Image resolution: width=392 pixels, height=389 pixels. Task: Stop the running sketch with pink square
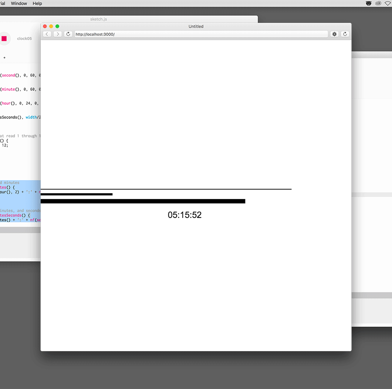click(4, 38)
